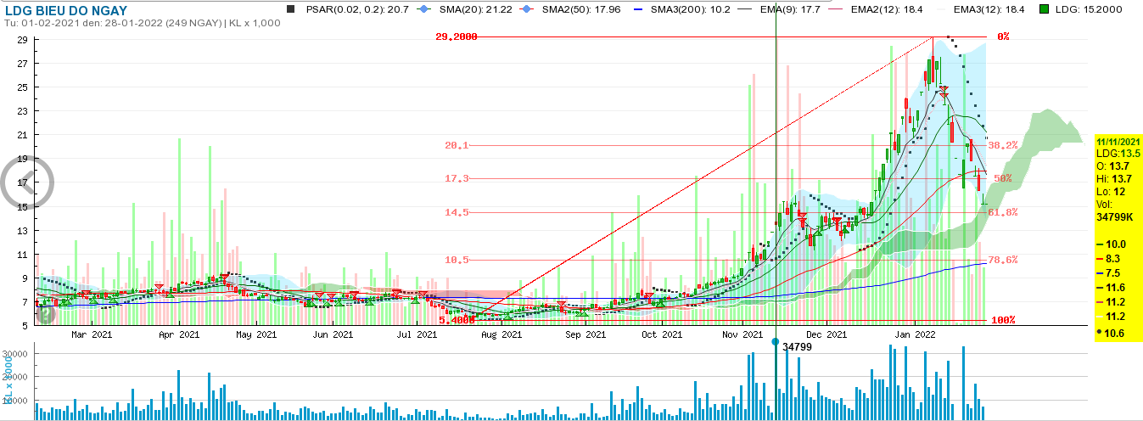Click the 14.5 Fibonacci price label
The width and height of the screenshot is (1143, 421).
click(457, 212)
